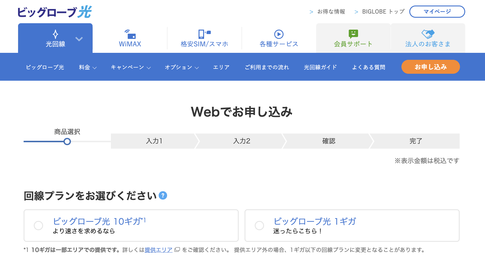This screenshot has width=485, height=263.
Task: Click the help question mark icon
Action: pyautogui.click(x=163, y=195)
